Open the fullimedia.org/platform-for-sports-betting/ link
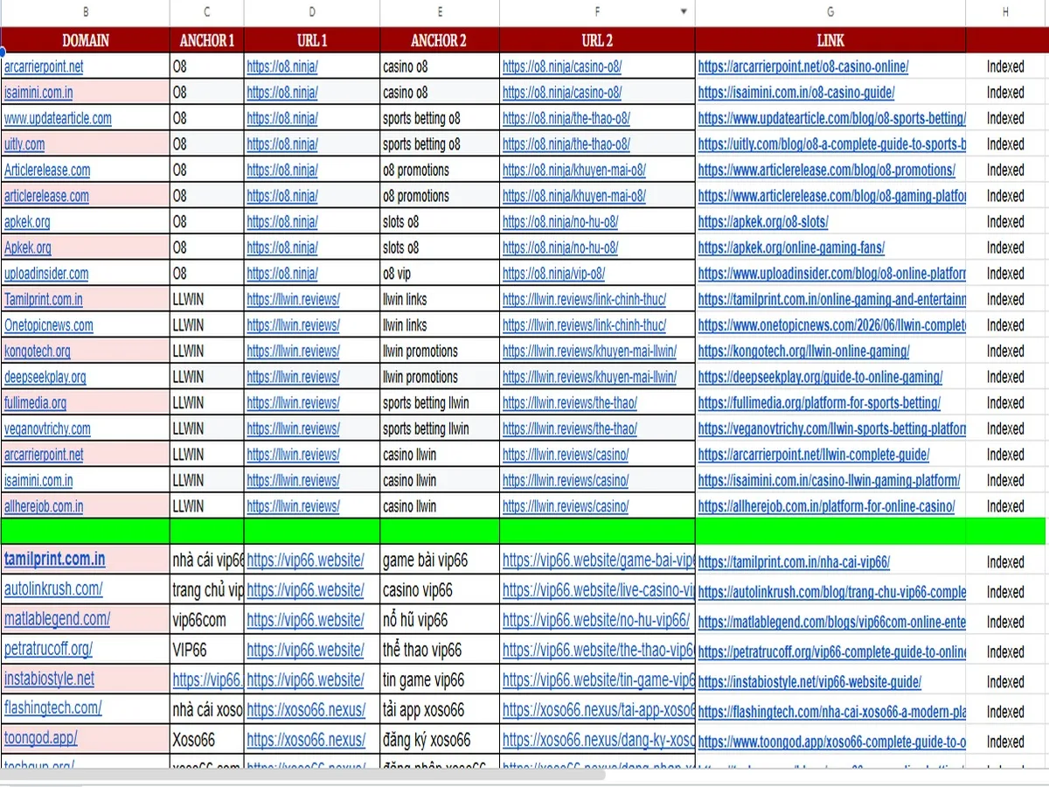Image resolution: width=1049 pixels, height=787 pixels. tap(819, 403)
